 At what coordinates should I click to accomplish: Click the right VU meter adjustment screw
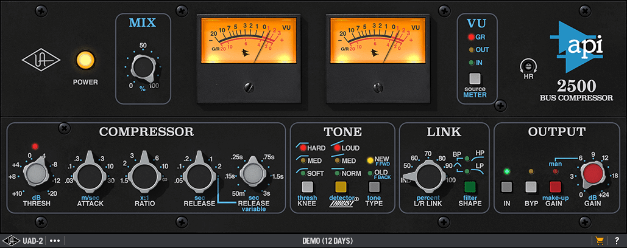pyautogui.click(x=378, y=87)
